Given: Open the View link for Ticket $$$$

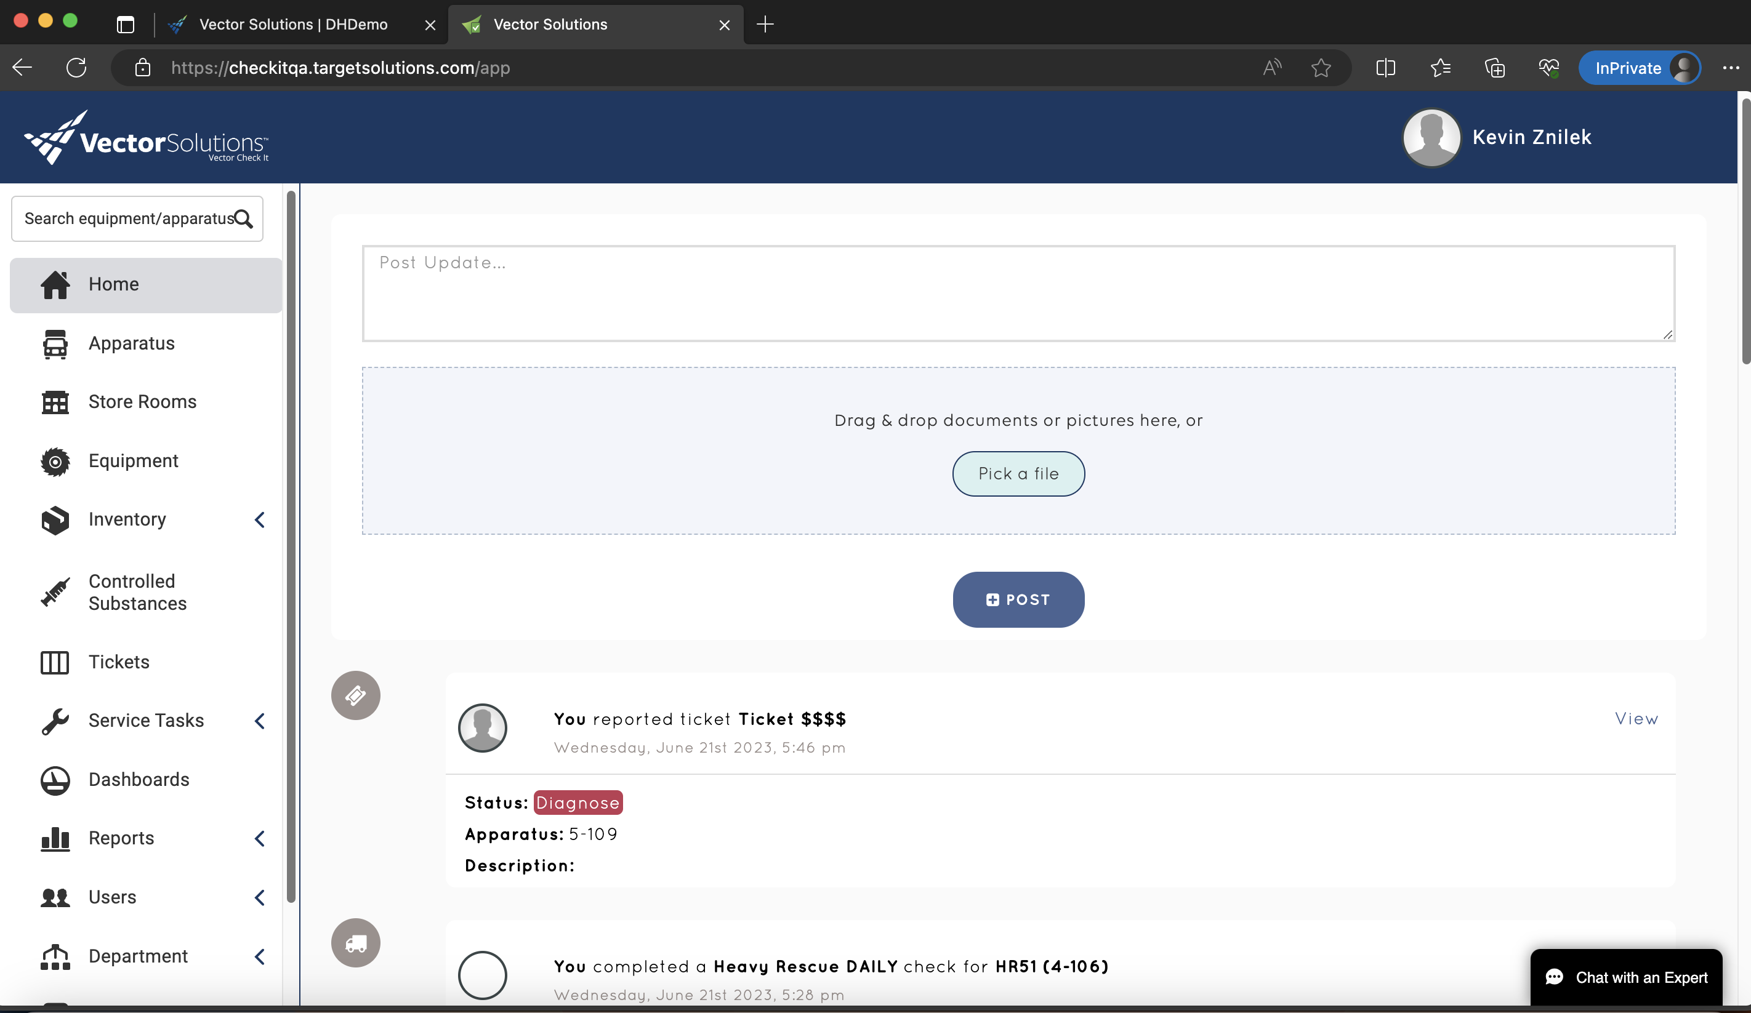Looking at the screenshot, I should 1636,718.
